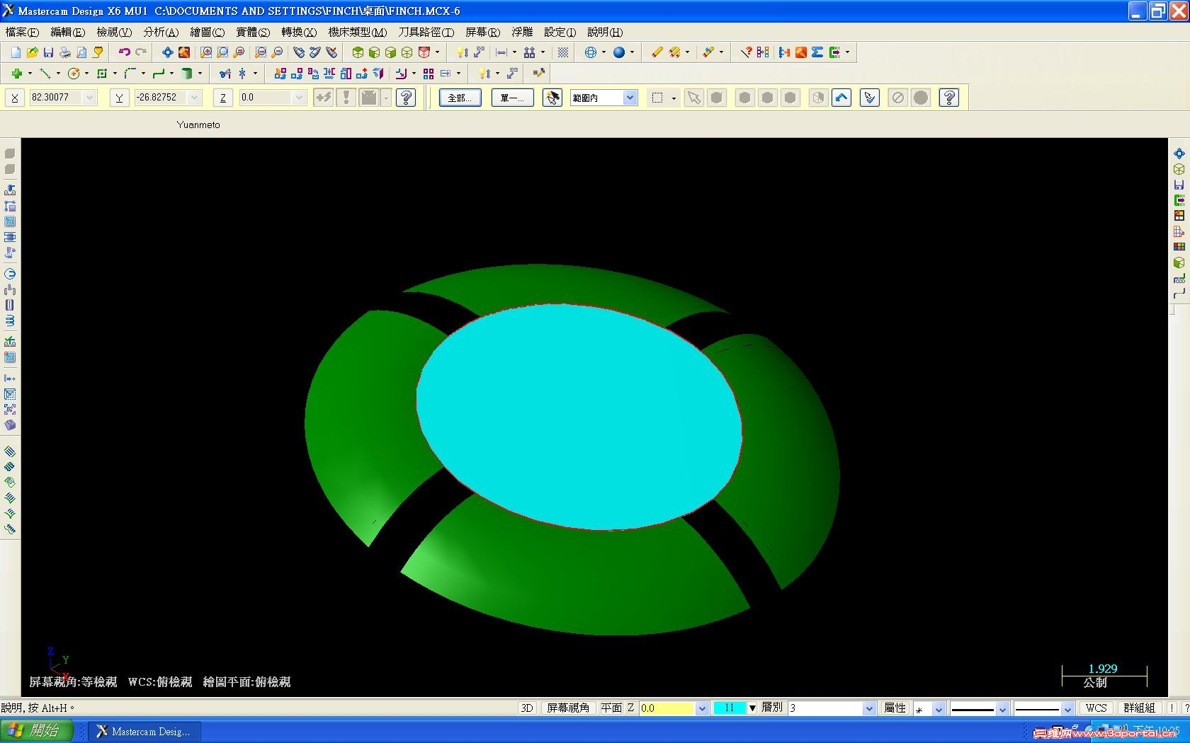Click the 單一... select only button
The width and height of the screenshot is (1190, 743).
click(513, 98)
